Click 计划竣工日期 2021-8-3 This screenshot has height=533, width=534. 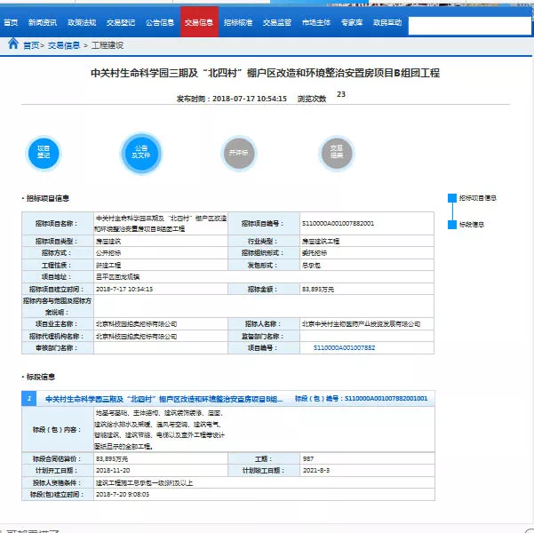(x=316, y=470)
